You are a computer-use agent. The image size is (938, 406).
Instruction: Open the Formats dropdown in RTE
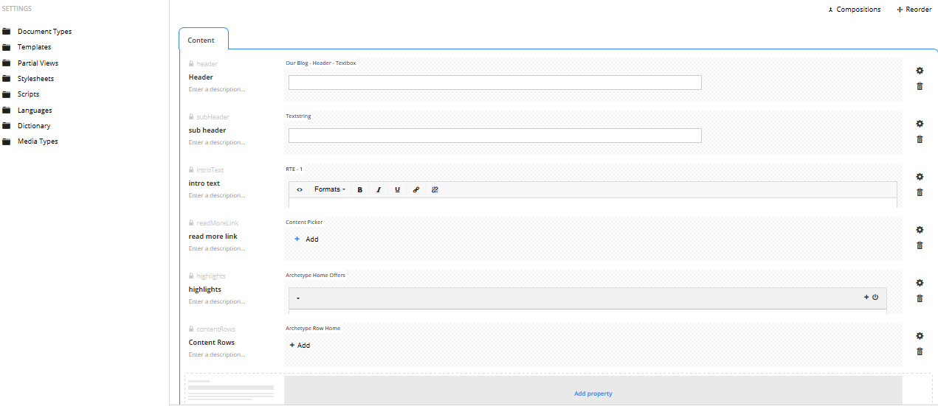pos(330,189)
